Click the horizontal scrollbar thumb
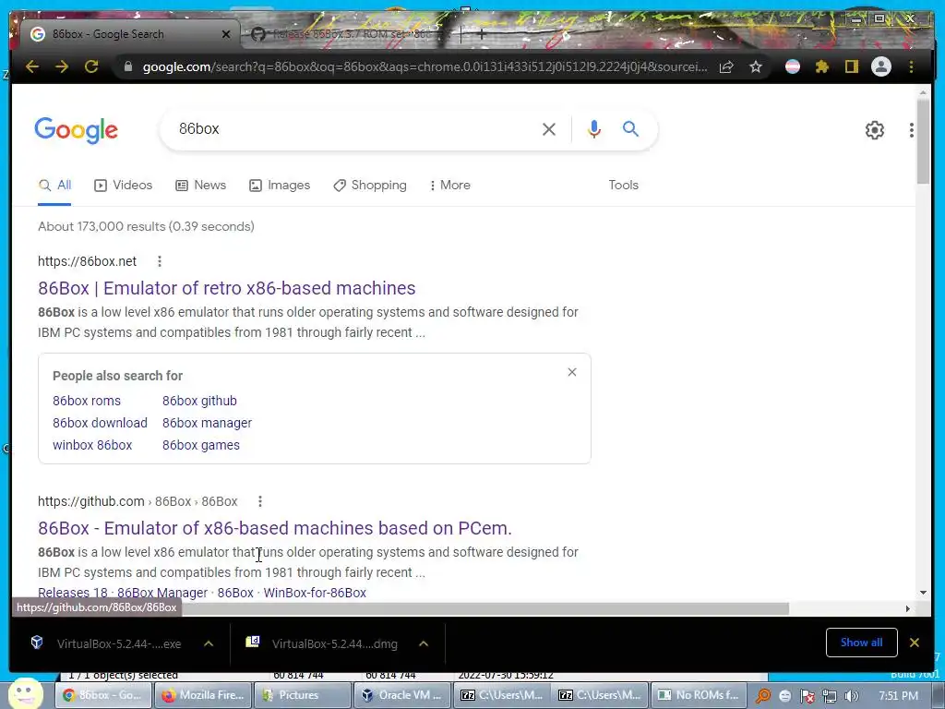945x709 pixels. (485, 608)
